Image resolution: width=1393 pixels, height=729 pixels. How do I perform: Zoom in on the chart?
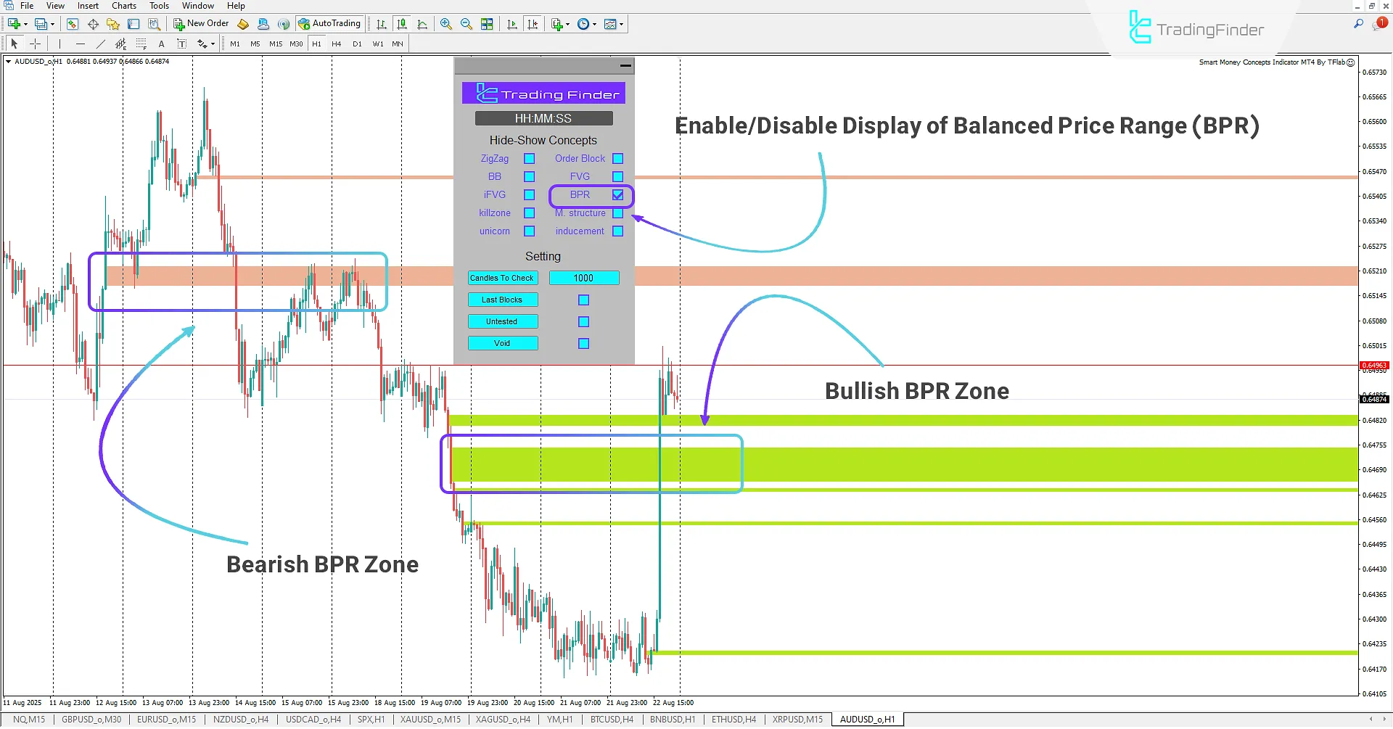click(x=446, y=23)
